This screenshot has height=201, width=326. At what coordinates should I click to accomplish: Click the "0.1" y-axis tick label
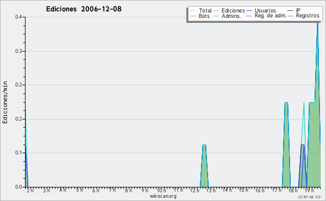pyautogui.click(x=18, y=153)
